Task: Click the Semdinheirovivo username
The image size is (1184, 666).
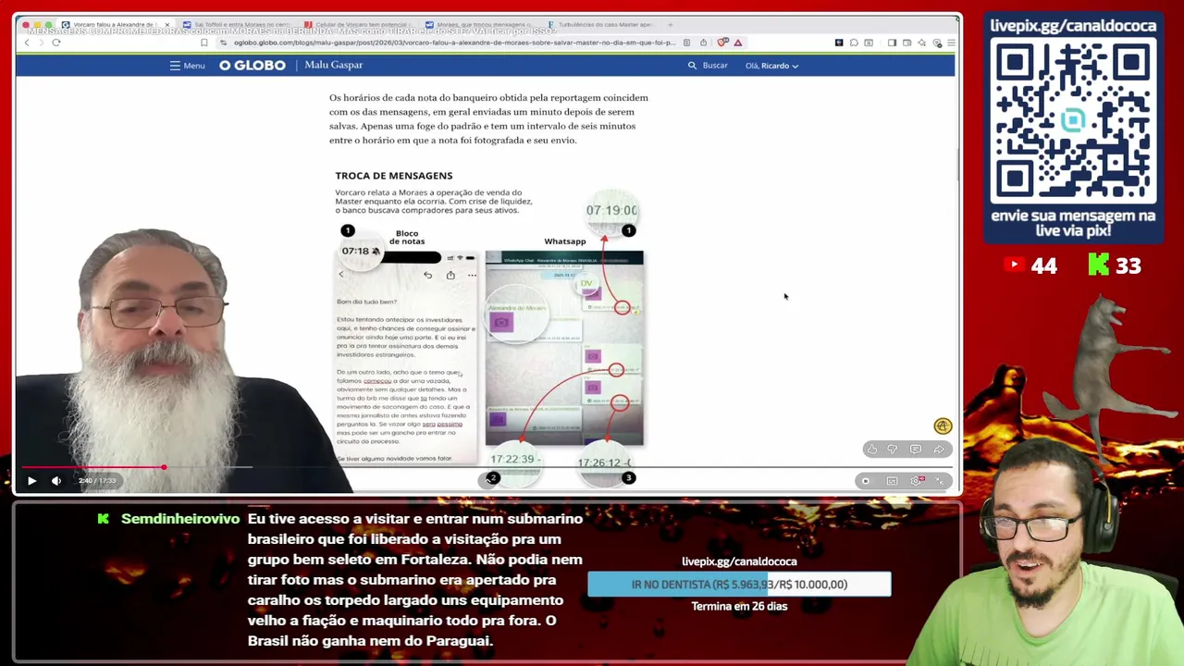Action: 180,519
